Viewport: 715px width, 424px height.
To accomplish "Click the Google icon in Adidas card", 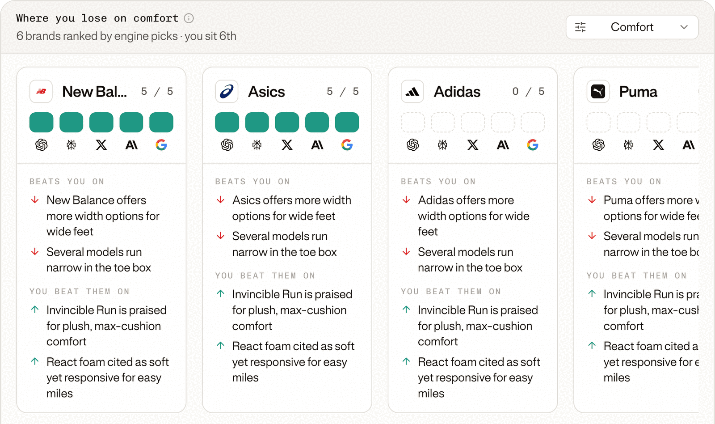I will tap(533, 145).
